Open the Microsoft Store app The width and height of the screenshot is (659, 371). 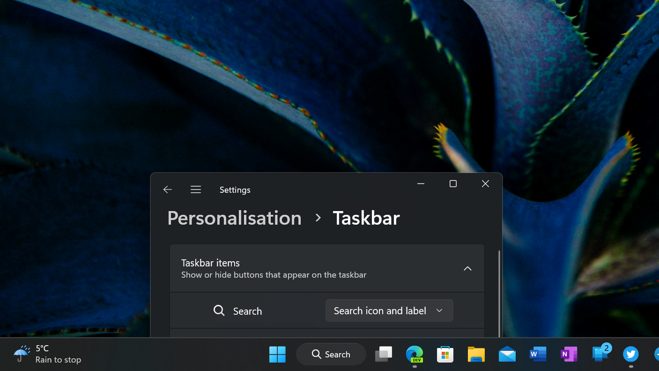[x=445, y=354]
